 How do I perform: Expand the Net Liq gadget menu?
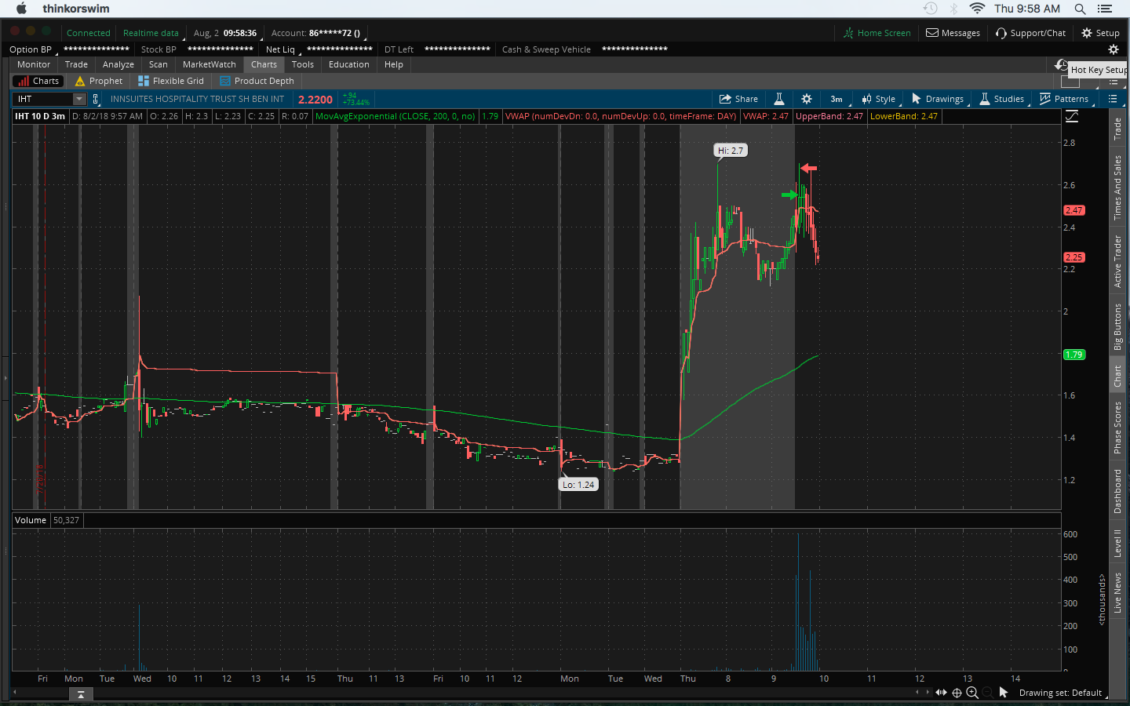[282, 49]
